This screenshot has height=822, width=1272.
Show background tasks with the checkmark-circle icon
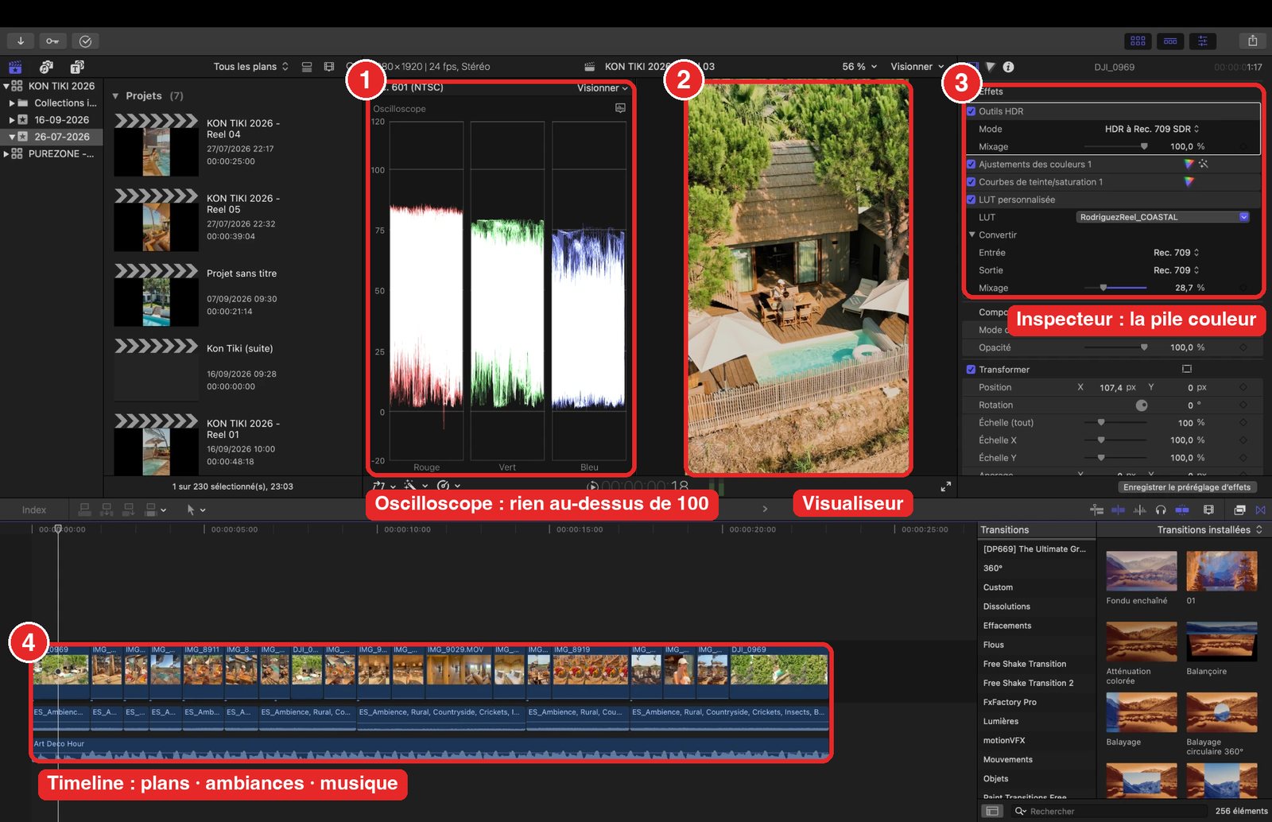pyautogui.click(x=86, y=41)
